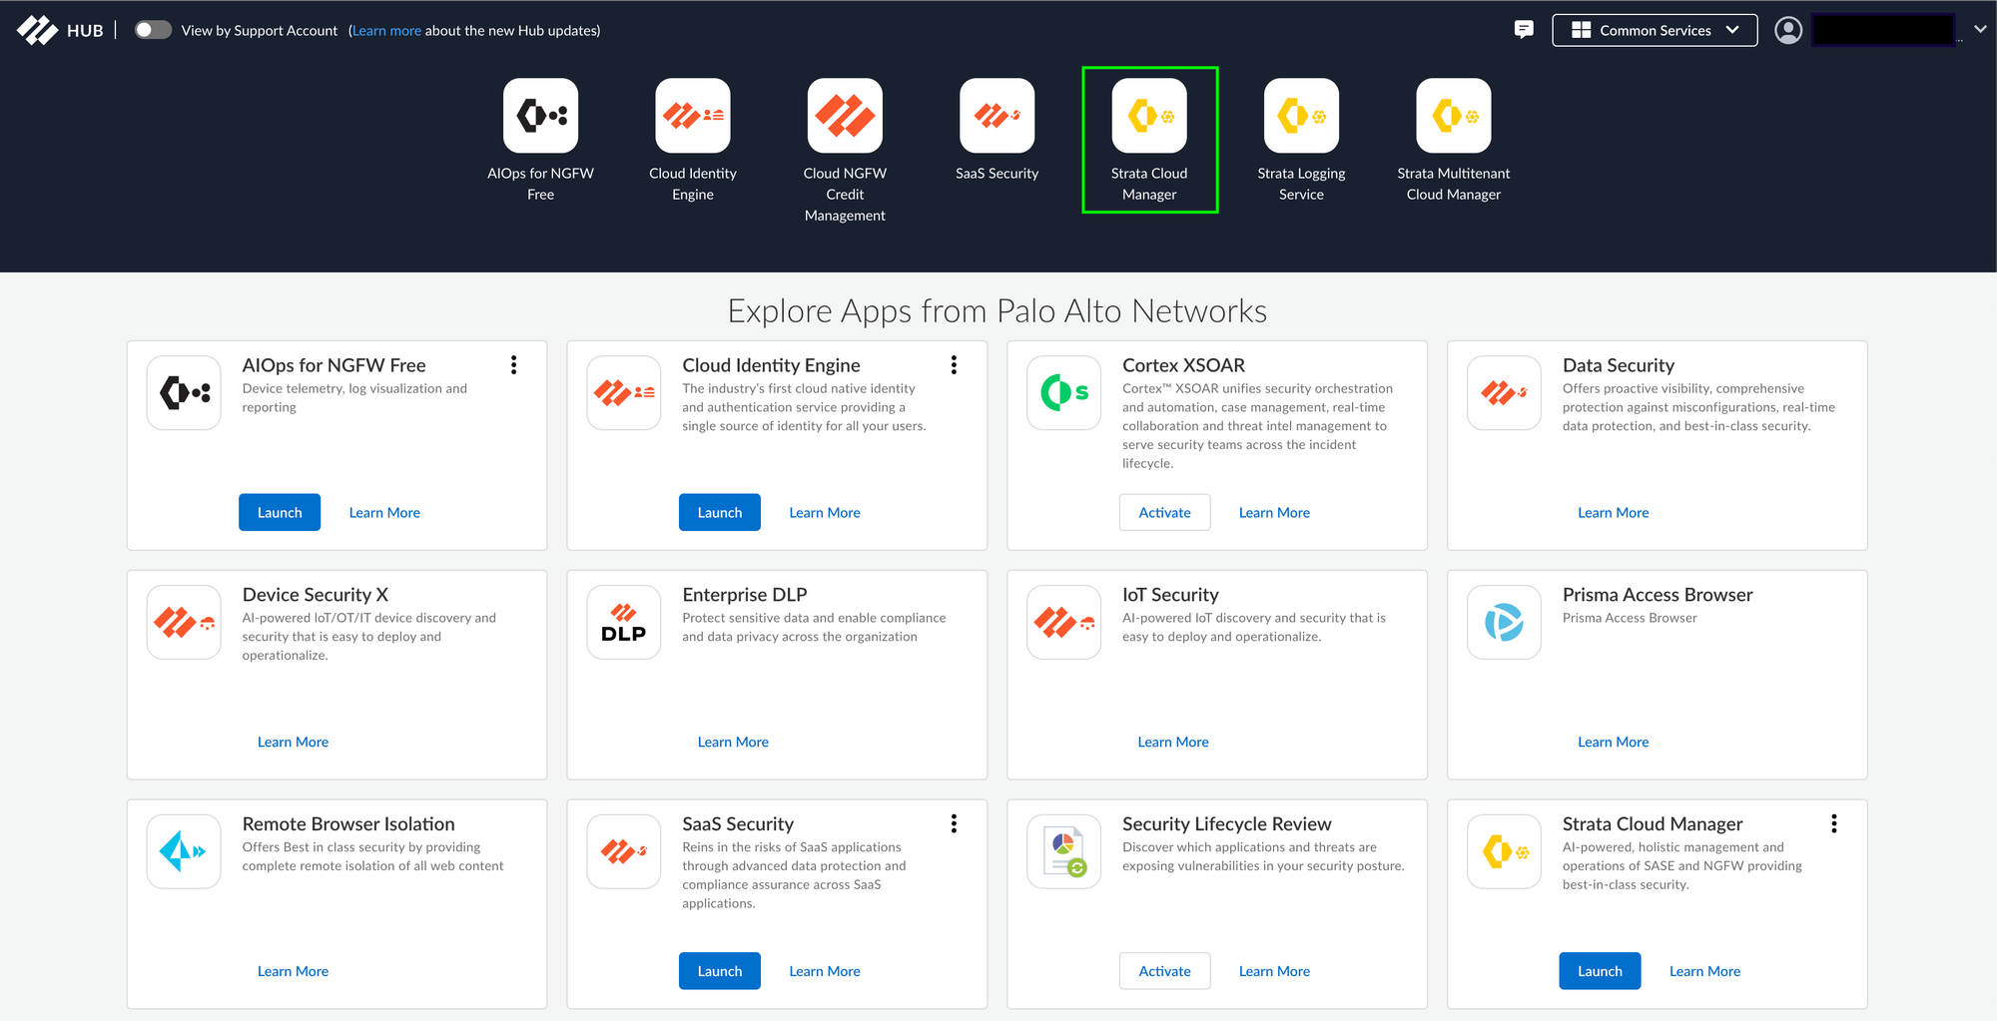The image size is (1997, 1021).
Task: Activate Cortex XSOAR
Action: point(1164,512)
